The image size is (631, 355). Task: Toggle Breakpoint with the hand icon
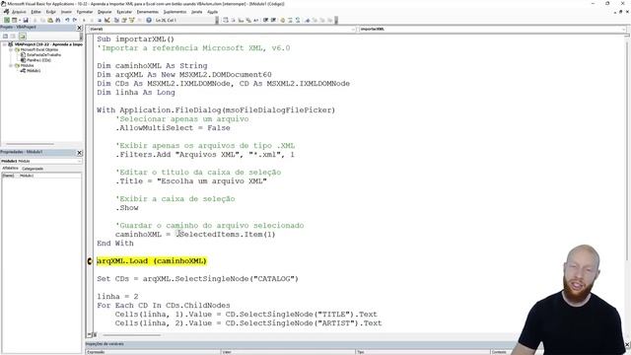(x=283, y=20)
